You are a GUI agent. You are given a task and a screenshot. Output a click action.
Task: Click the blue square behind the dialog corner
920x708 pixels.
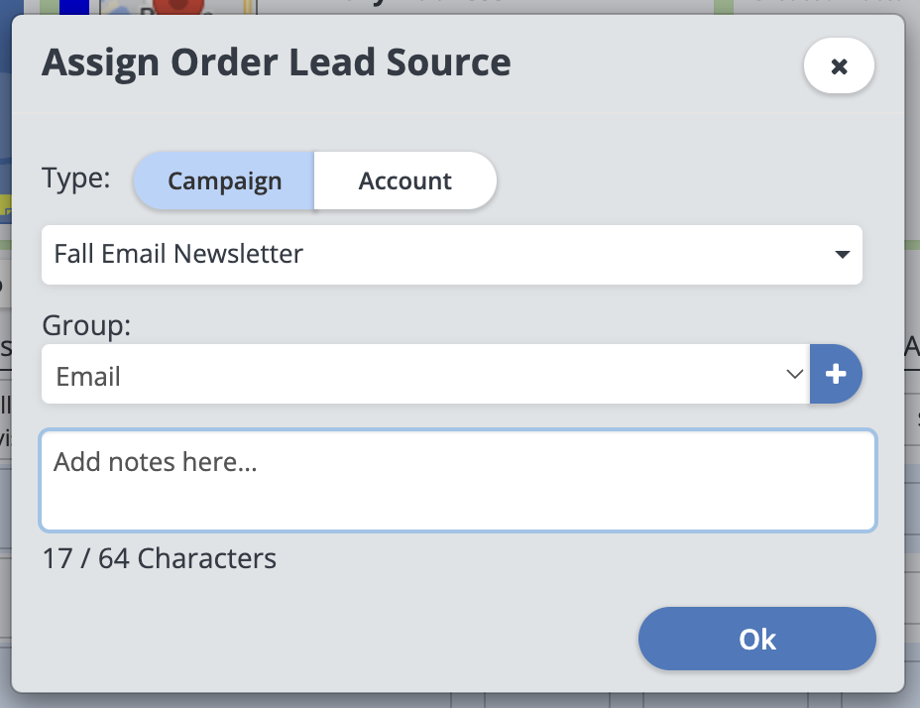click(x=73, y=6)
